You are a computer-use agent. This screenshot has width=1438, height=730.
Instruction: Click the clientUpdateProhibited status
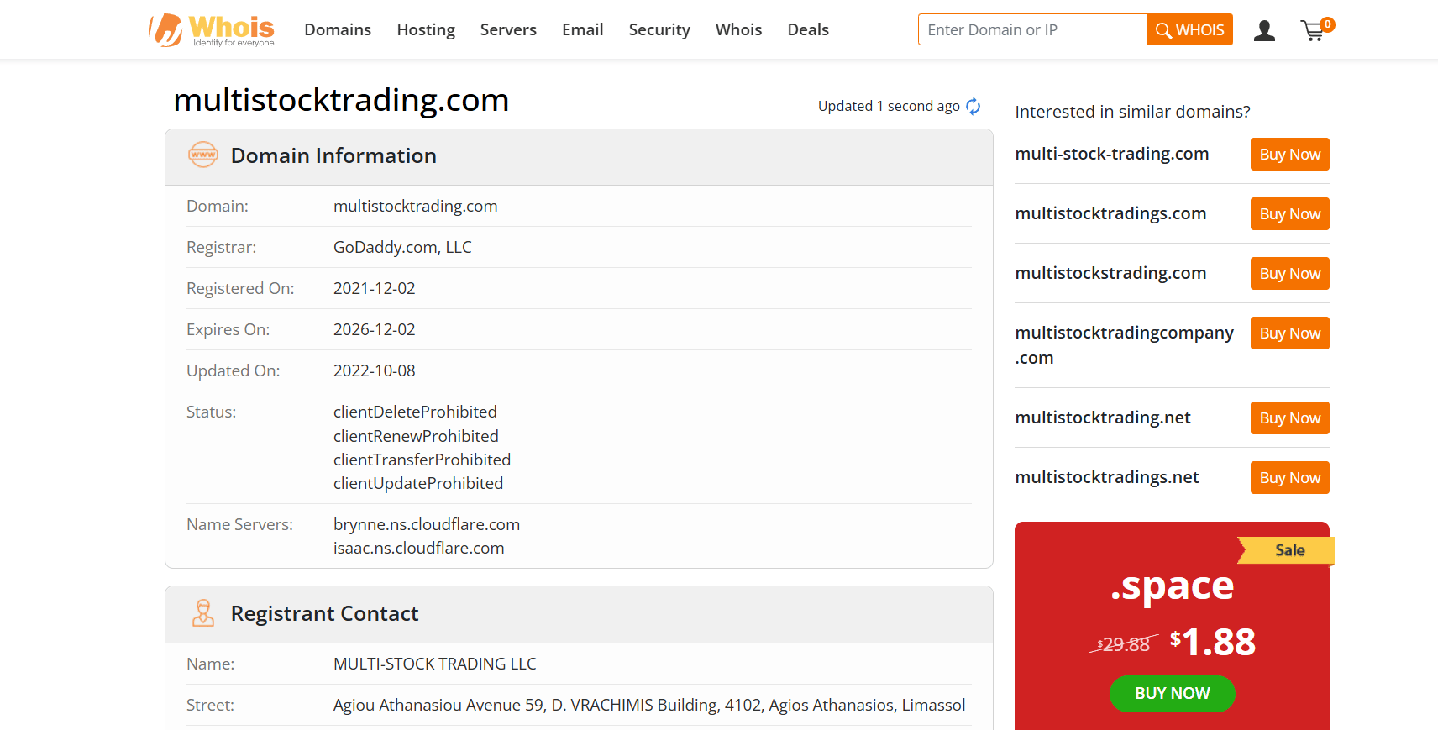[x=418, y=483]
